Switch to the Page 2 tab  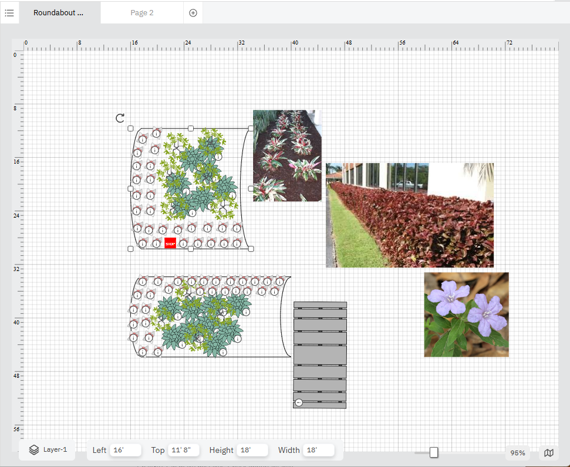point(141,12)
